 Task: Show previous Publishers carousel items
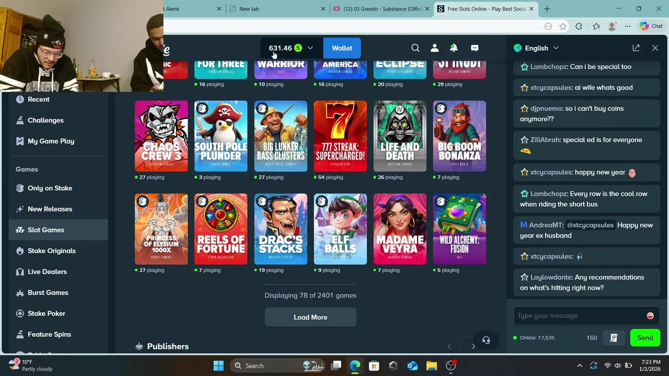click(x=449, y=346)
